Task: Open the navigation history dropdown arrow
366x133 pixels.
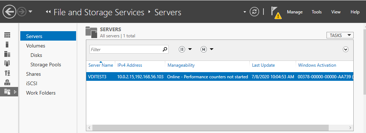Action: tap(30, 12)
